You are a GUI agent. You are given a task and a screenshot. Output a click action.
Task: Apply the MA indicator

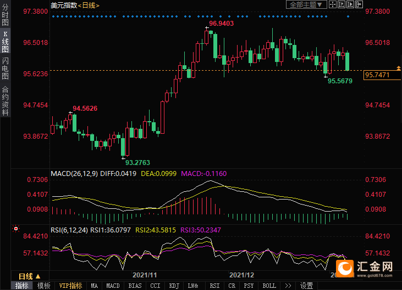(95, 286)
